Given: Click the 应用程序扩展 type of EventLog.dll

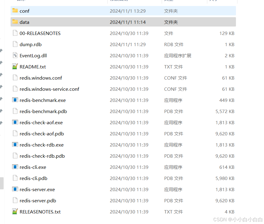Looking at the screenshot, I should click(x=178, y=55).
